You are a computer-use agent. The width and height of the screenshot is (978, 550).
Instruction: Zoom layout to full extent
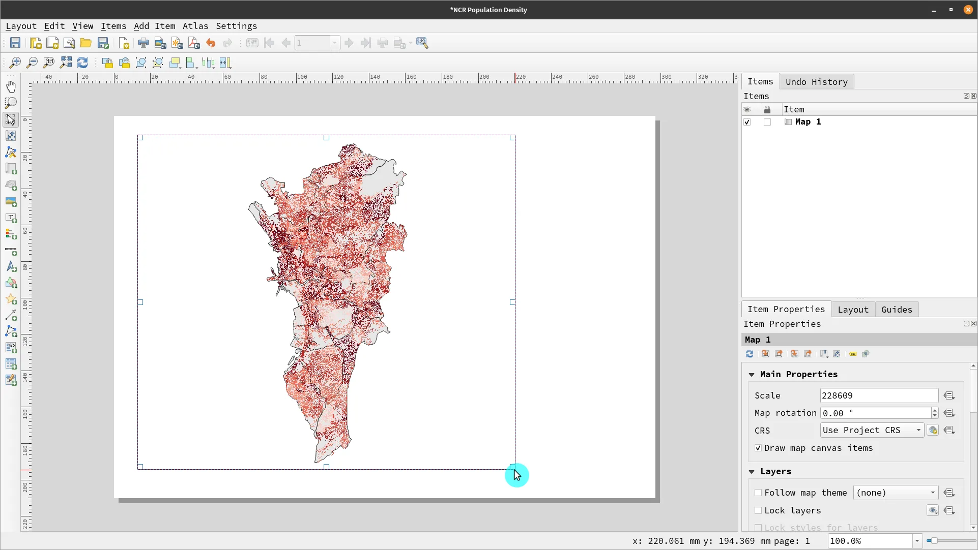(x=66, y=63)
